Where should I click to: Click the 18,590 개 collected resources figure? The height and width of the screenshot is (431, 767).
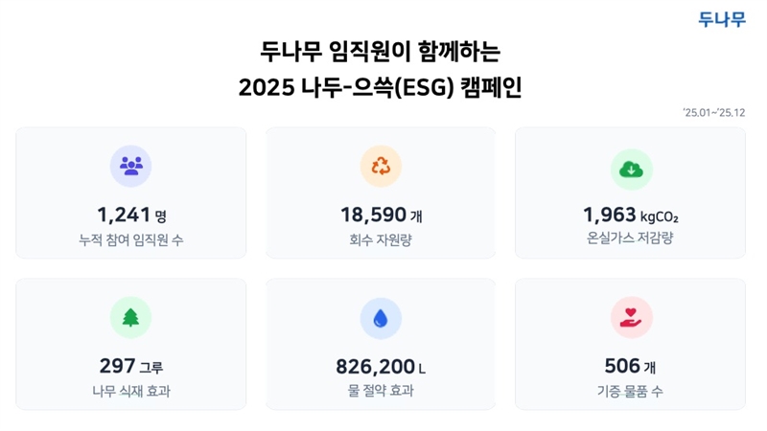pos(381,215)
